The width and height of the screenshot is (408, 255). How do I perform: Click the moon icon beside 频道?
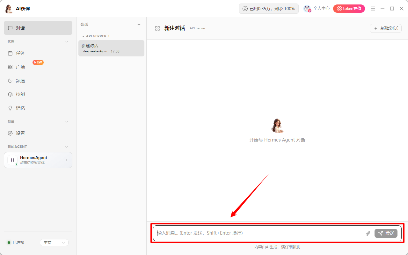[10, 81]
